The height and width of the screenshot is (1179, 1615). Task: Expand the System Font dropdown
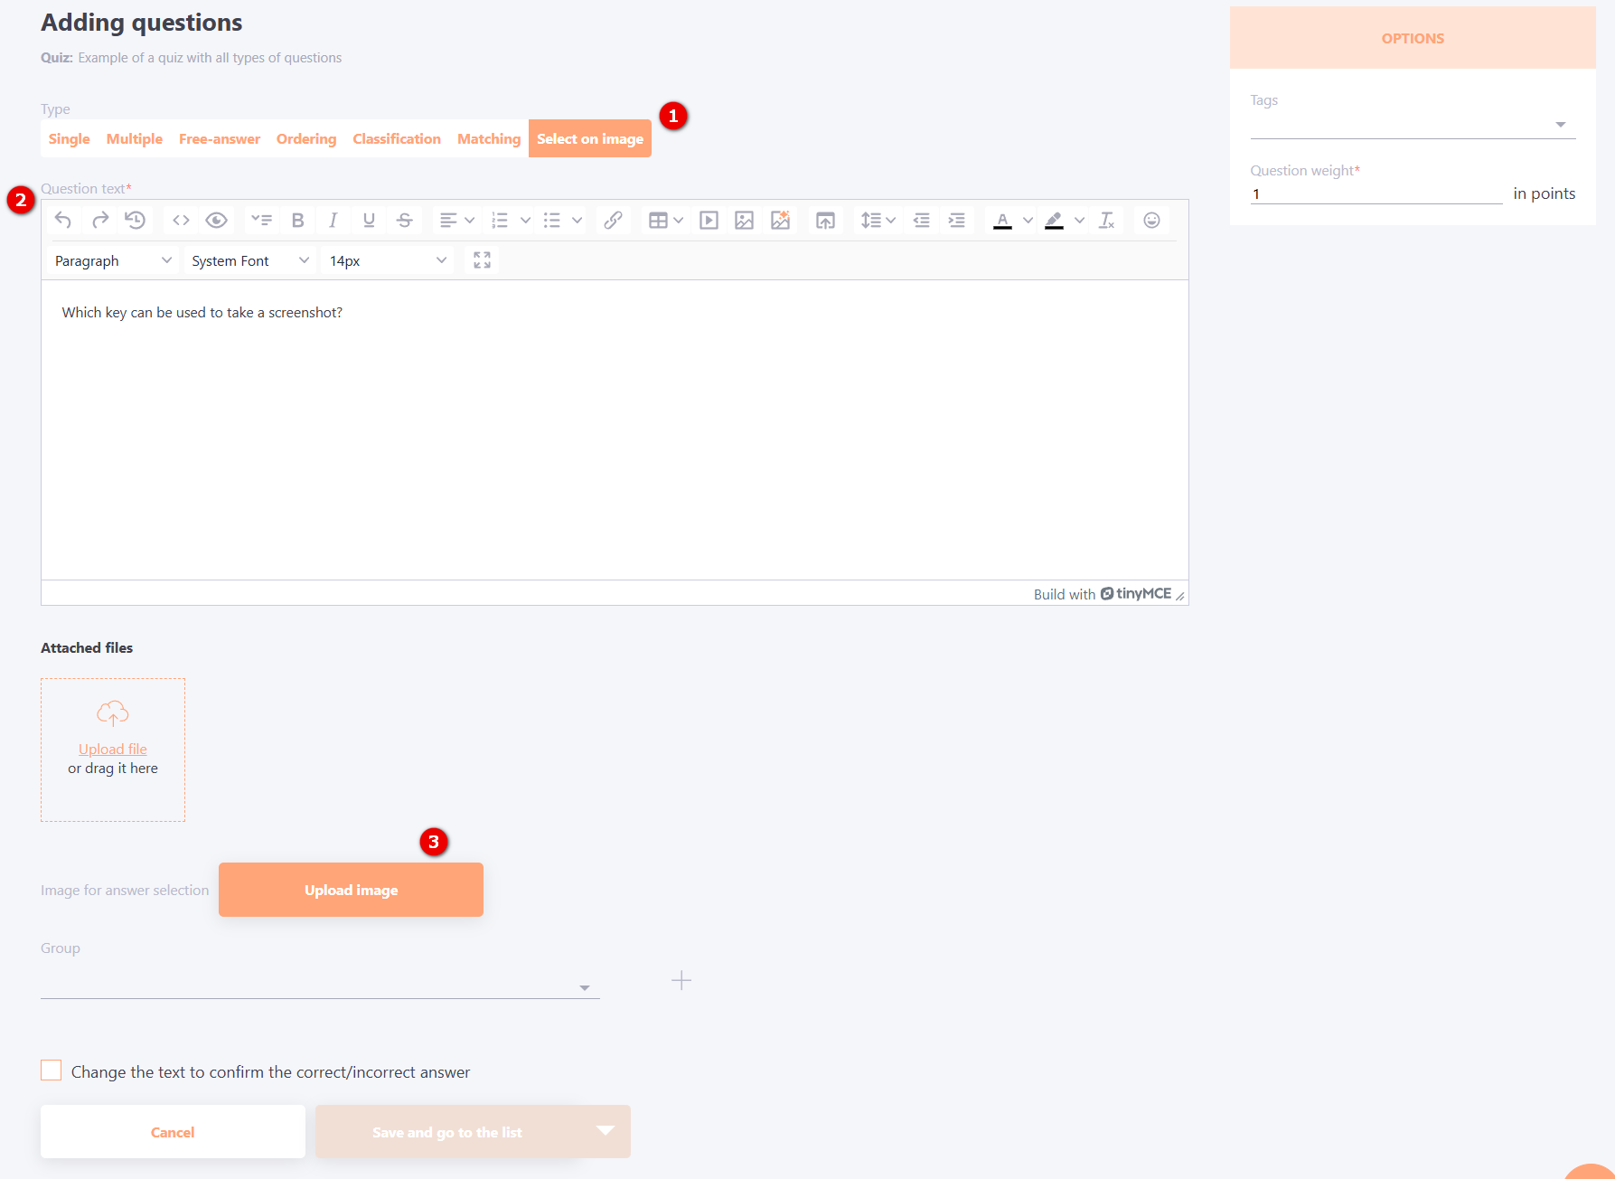pos(249,260)
